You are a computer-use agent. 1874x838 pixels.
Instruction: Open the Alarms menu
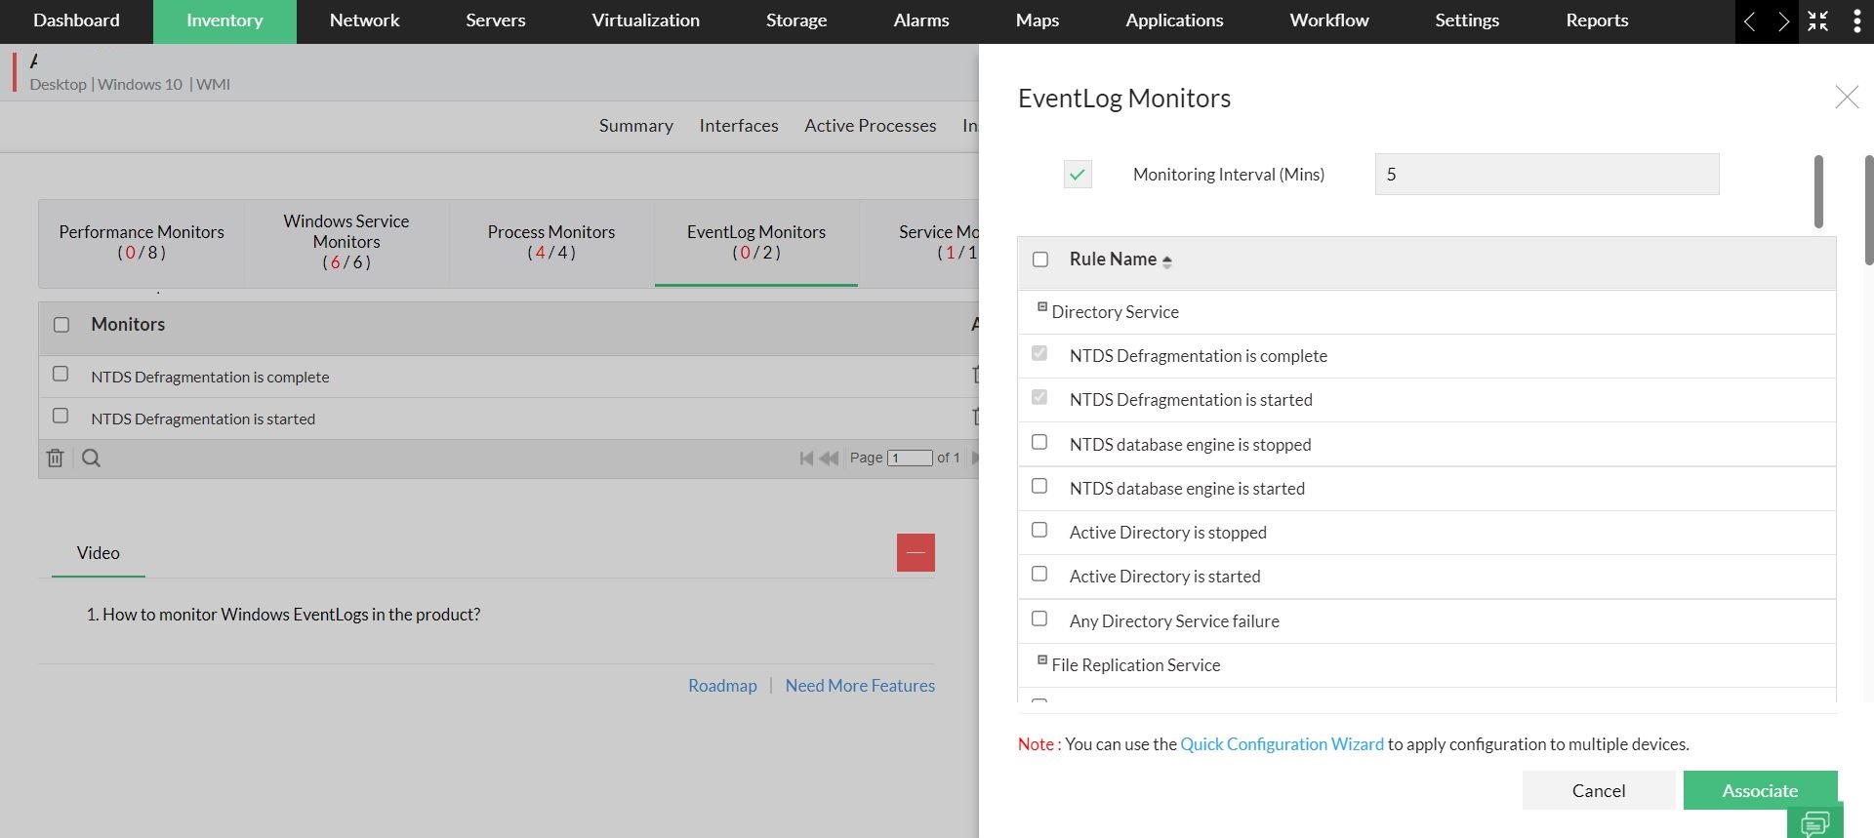tap(920, 20)
